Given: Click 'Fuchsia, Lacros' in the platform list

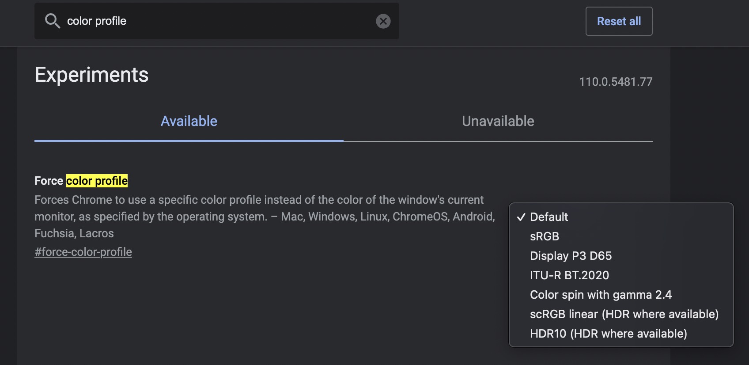Looking at the screenshot, I should 74,233.
